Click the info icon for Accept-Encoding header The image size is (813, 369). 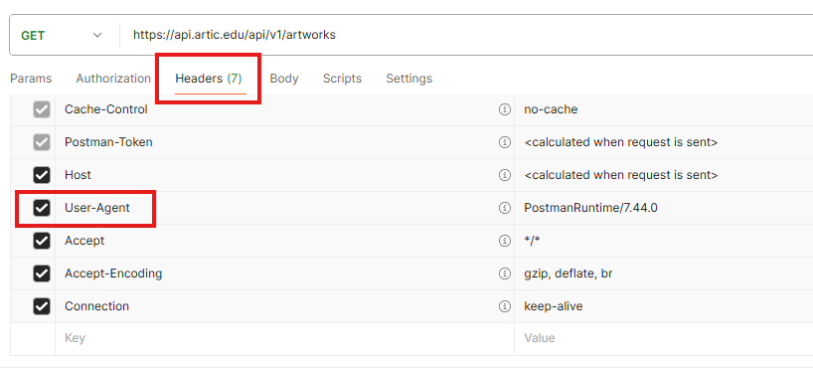(505, 274)
